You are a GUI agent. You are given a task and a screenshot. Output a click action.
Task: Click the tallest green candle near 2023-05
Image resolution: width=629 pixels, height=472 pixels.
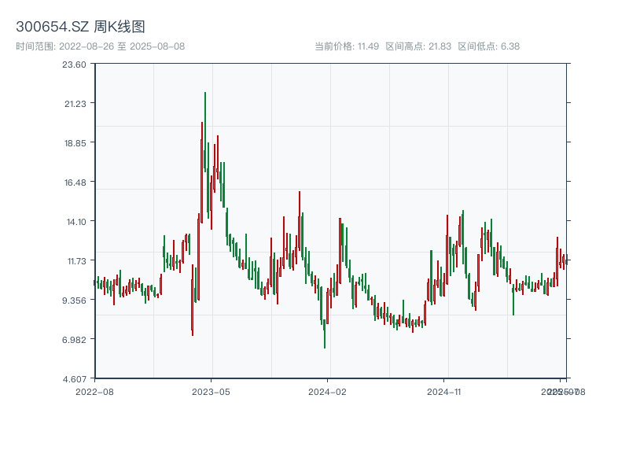pyautogui.click(x=205, y=130)
